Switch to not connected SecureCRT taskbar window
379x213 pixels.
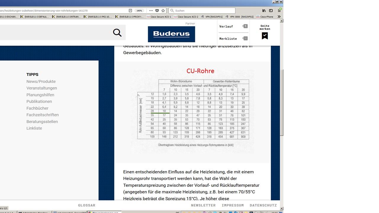click(x=69, y=212)
